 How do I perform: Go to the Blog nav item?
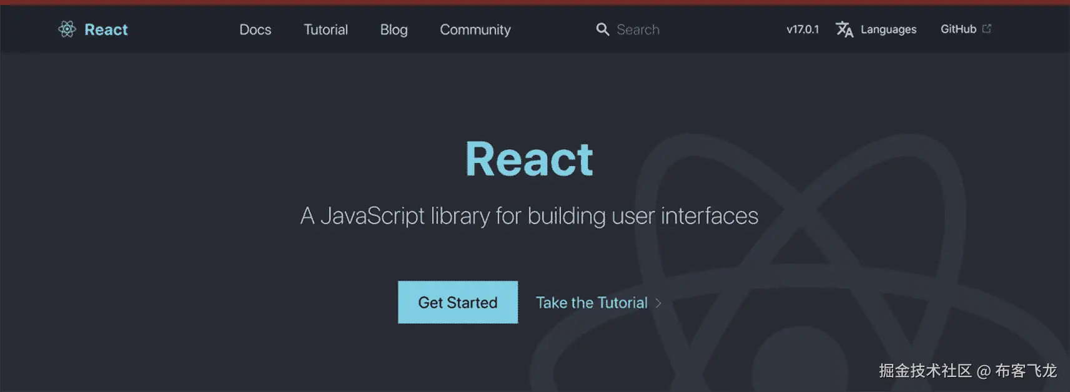click(394, 30)
